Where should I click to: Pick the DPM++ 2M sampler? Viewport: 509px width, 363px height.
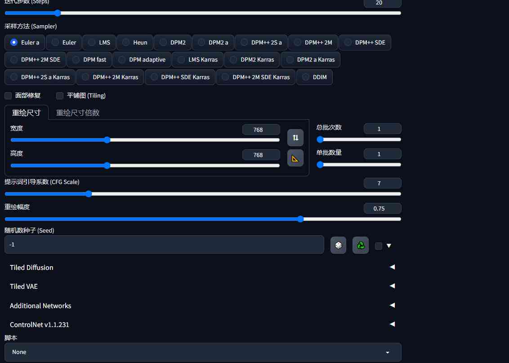[x=313, y=43]
